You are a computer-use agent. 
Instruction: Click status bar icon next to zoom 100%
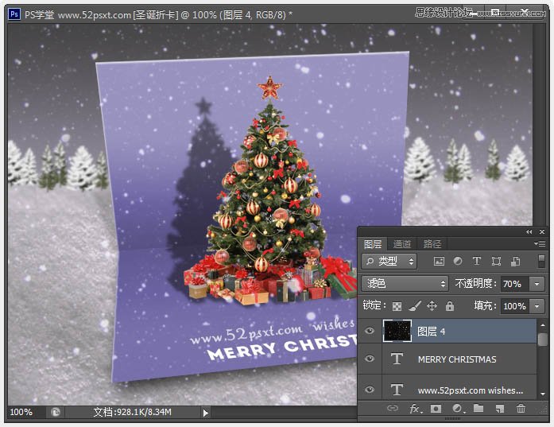[56, 412]
